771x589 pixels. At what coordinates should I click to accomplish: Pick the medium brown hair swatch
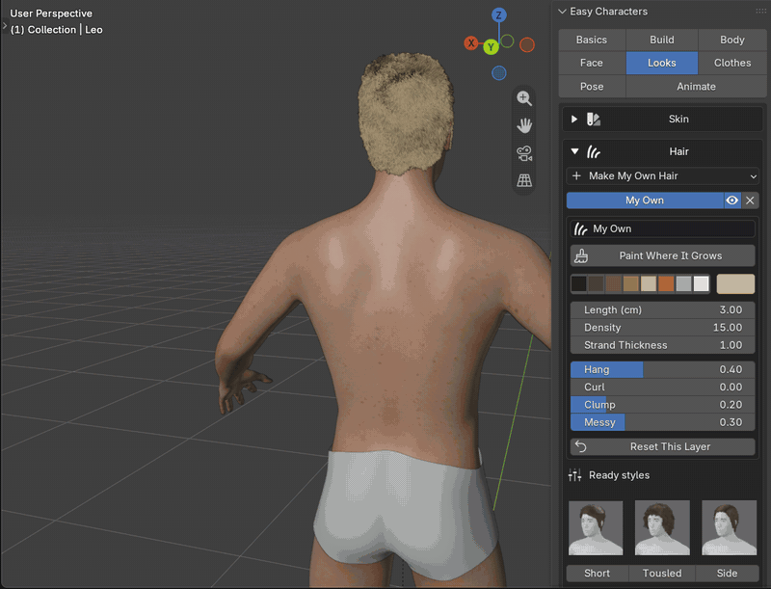pos(614,283)
